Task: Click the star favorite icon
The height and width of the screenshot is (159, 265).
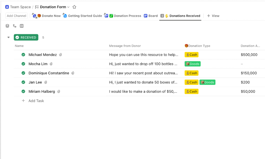Action: tap(74, 7)
